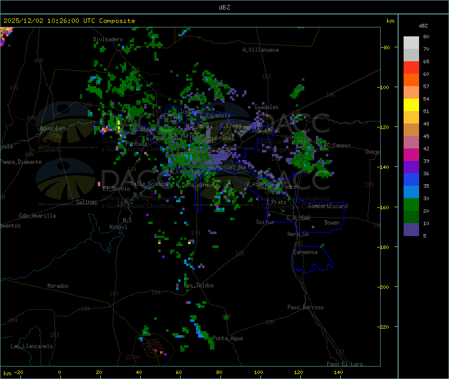This screenshot has height=379, width=449.
Task: Select the Los_Toldos label
Action: [199, 285]
